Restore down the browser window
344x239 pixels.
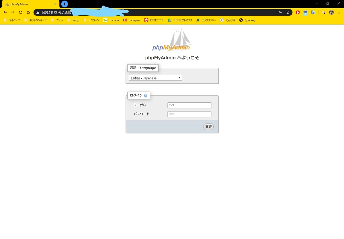(328, 3)
